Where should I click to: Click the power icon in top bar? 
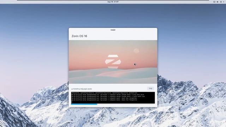221,2
